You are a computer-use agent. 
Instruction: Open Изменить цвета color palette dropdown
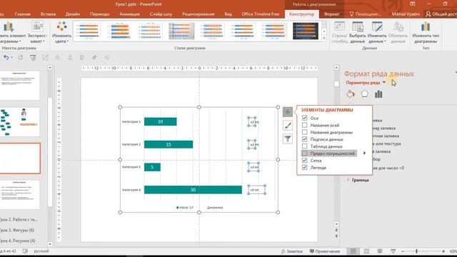[x=61, y=32]
